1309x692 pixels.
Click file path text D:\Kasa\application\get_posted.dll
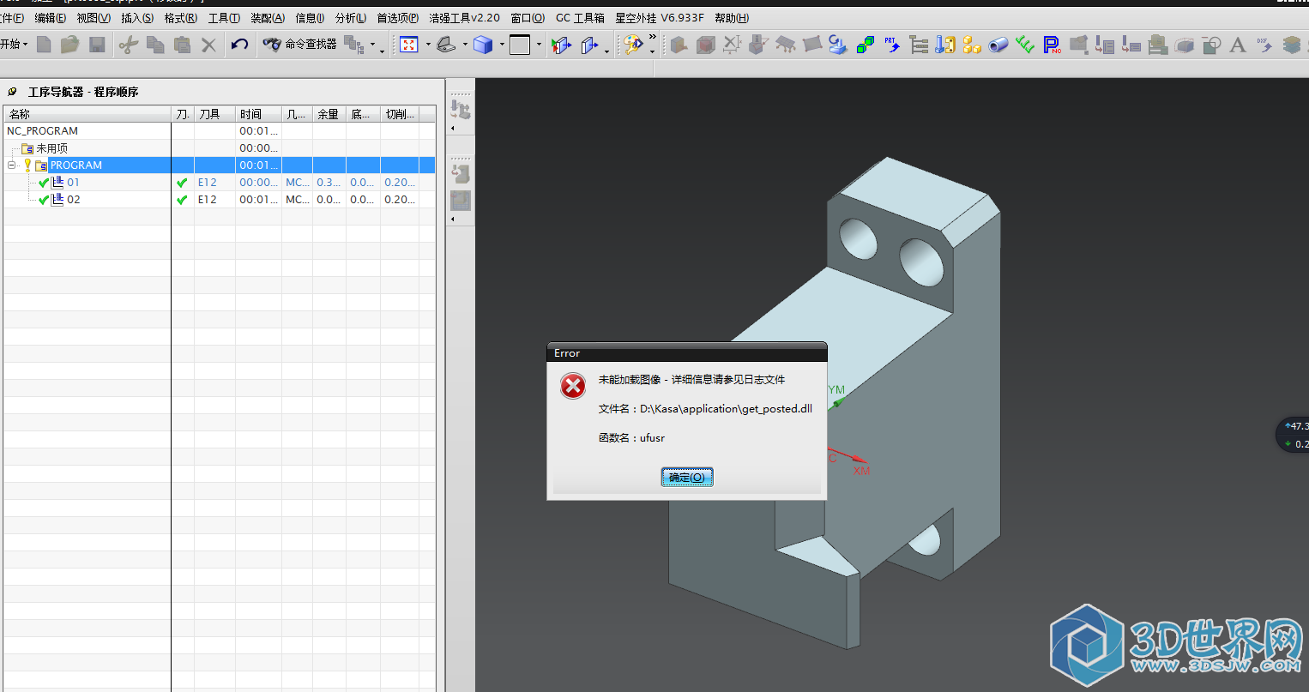726,409
